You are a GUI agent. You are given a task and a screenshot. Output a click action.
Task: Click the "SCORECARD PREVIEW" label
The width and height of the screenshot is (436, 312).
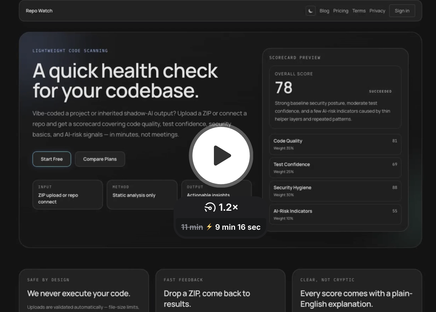[x=295, y=58]
